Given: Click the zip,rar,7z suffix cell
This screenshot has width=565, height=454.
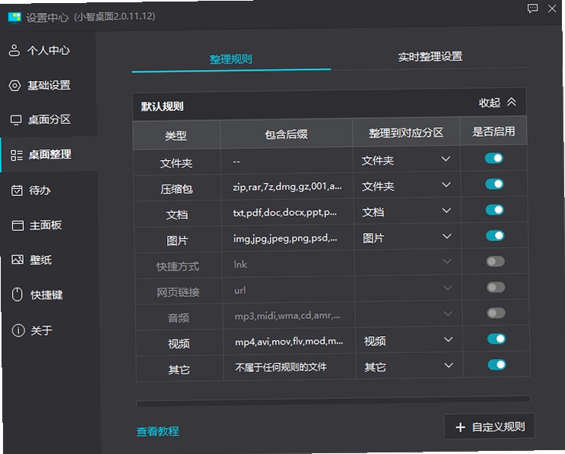Looking at the screenshot, I should pos(287,186).
